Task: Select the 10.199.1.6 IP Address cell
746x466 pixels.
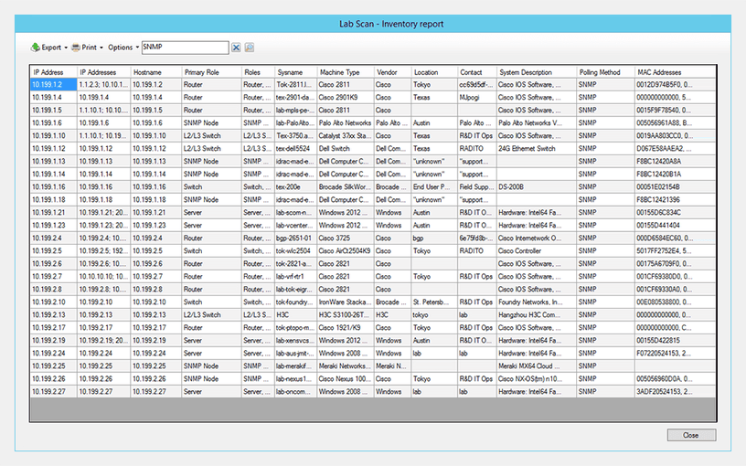Action: (54, 123)
